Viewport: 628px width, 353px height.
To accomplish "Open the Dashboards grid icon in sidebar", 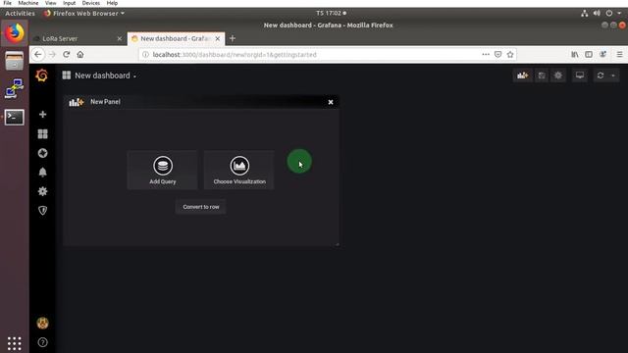I will [42, 133].
